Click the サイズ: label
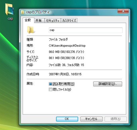 (x=31, y=52)
